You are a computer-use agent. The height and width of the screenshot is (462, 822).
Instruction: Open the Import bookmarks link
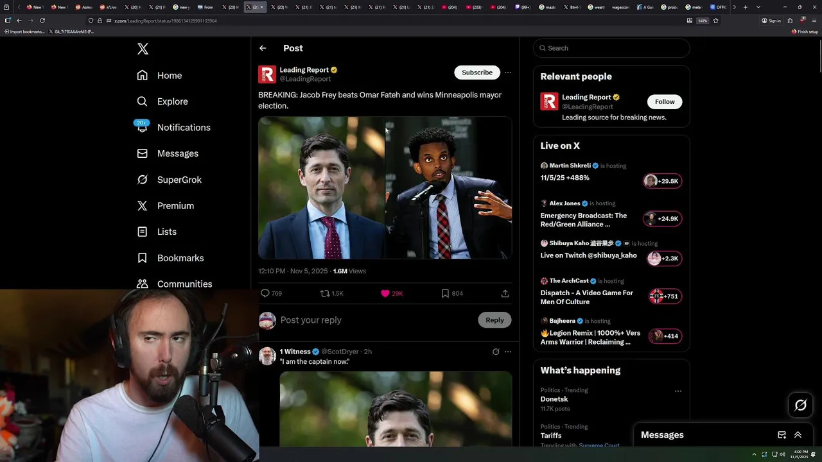[x=23, y=31]
